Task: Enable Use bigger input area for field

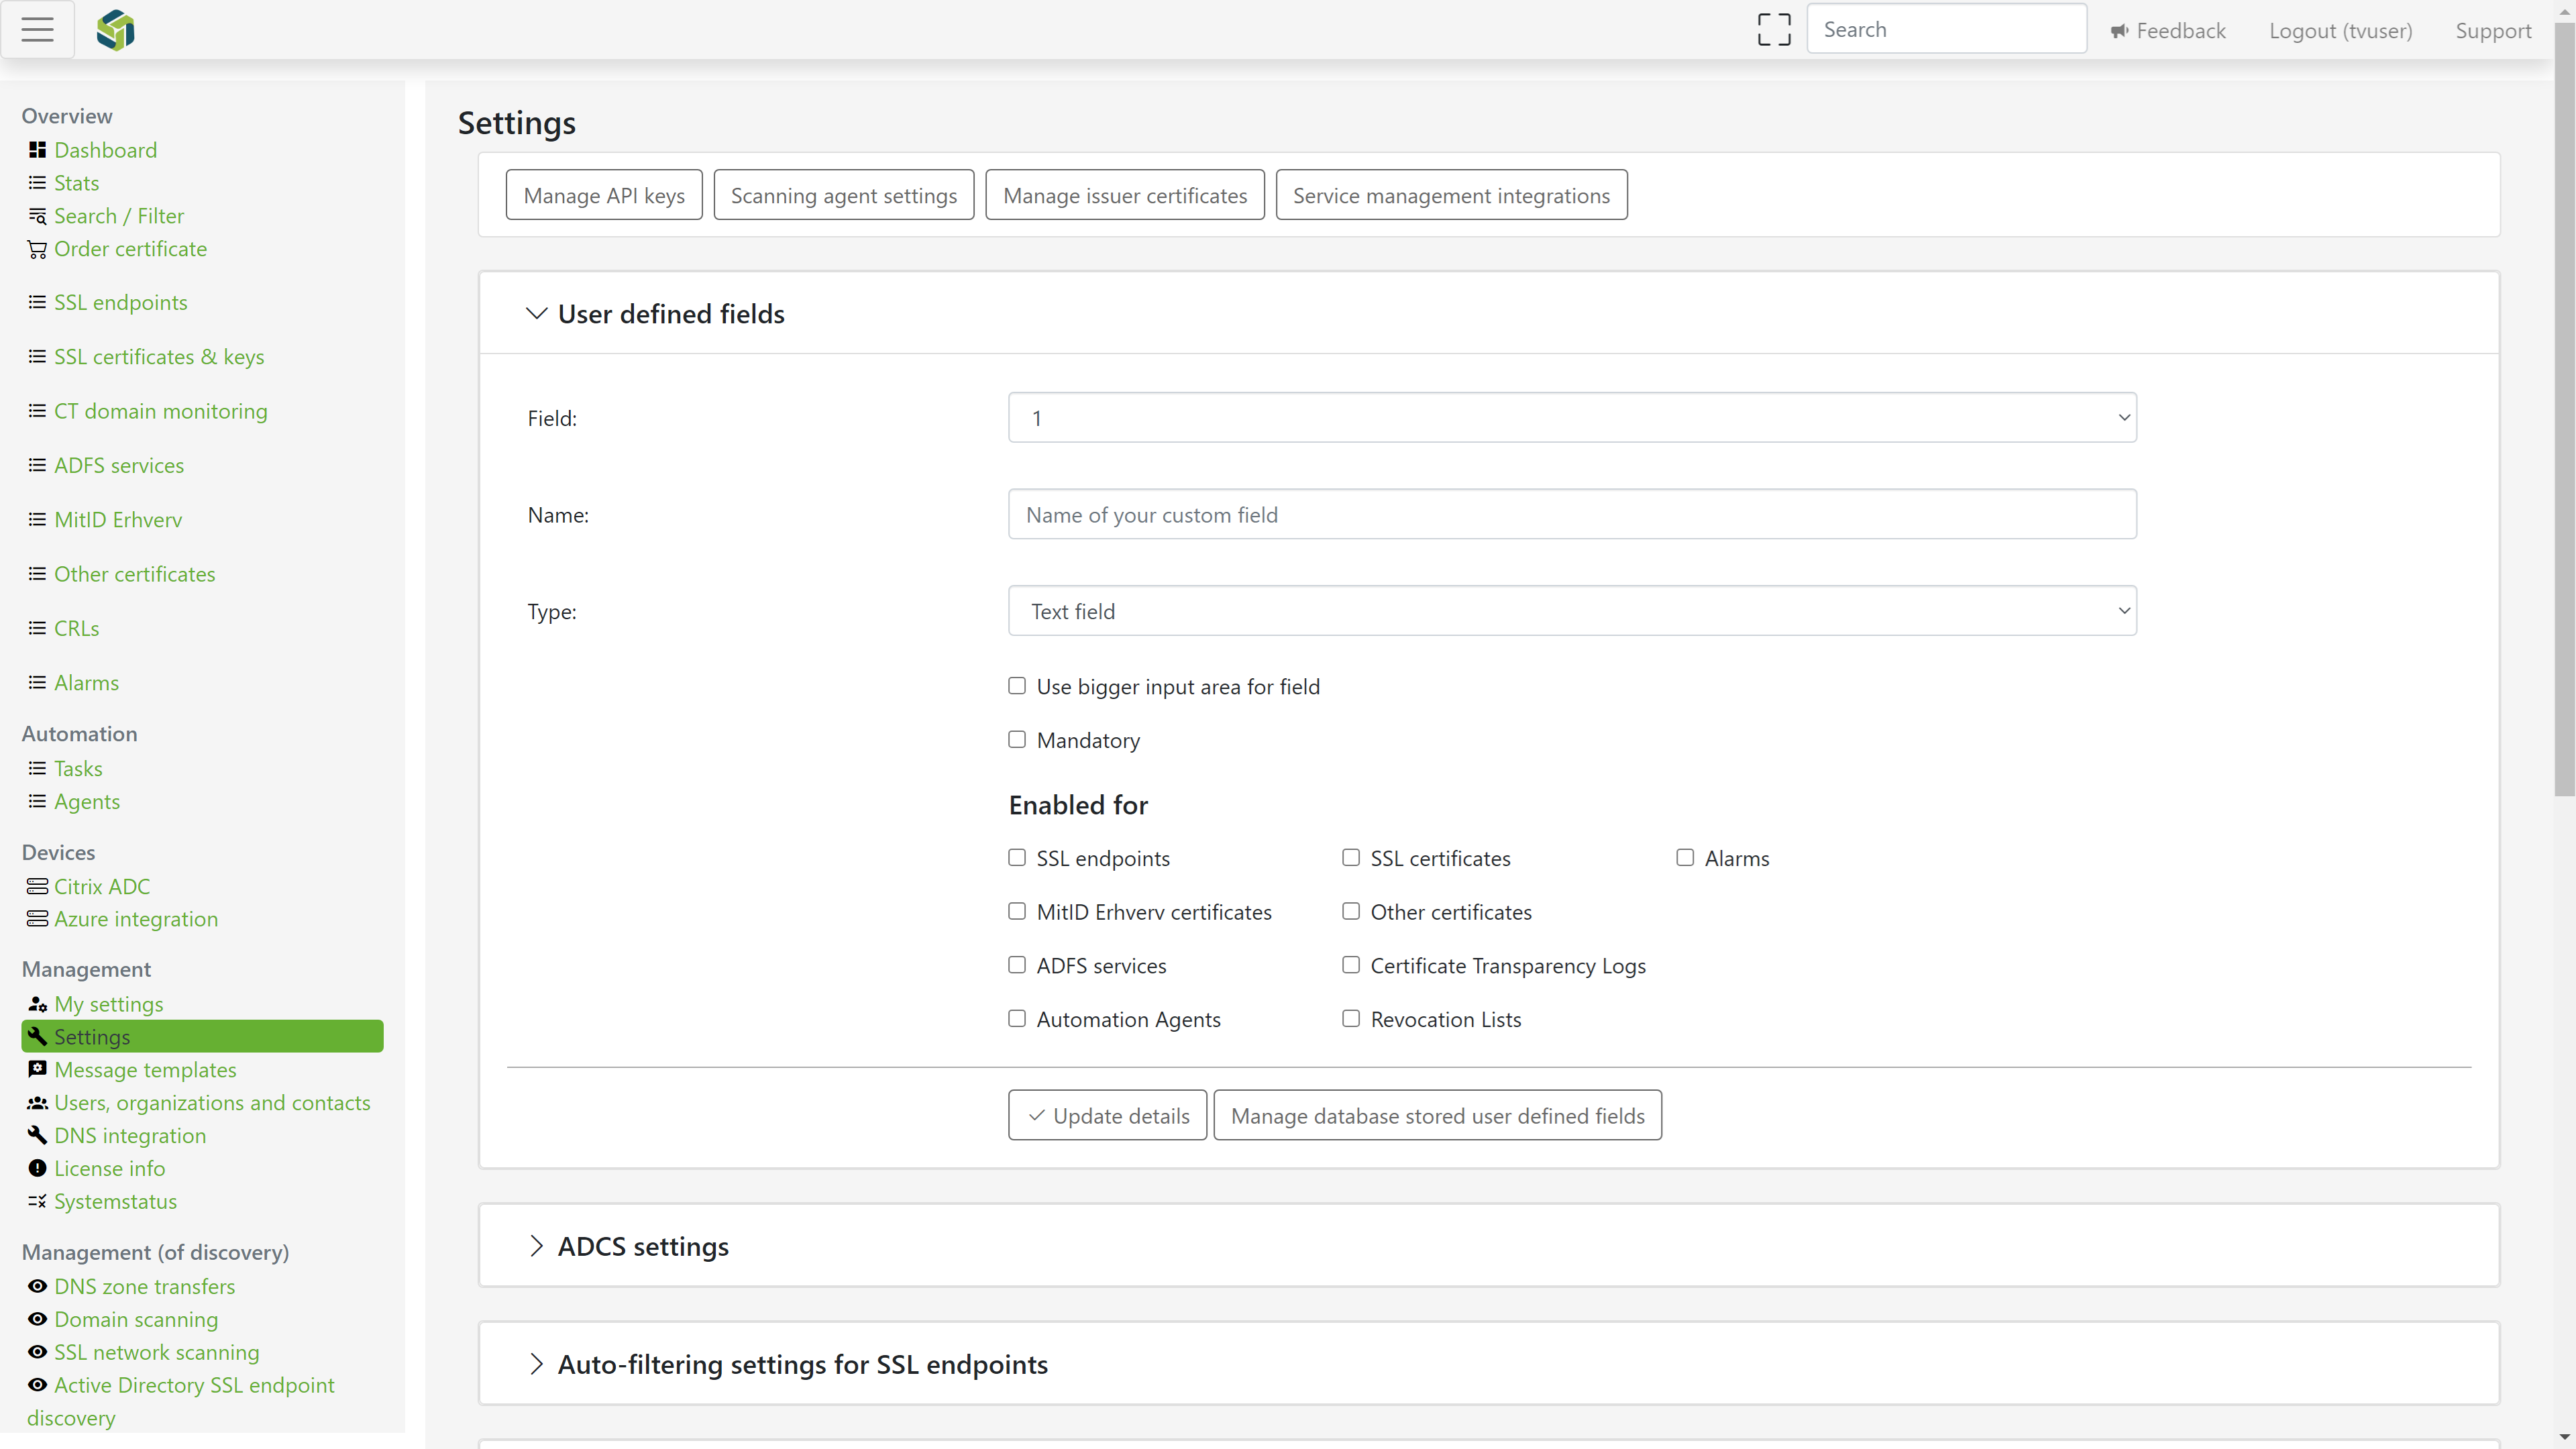Action: [x=1017, y=686]
